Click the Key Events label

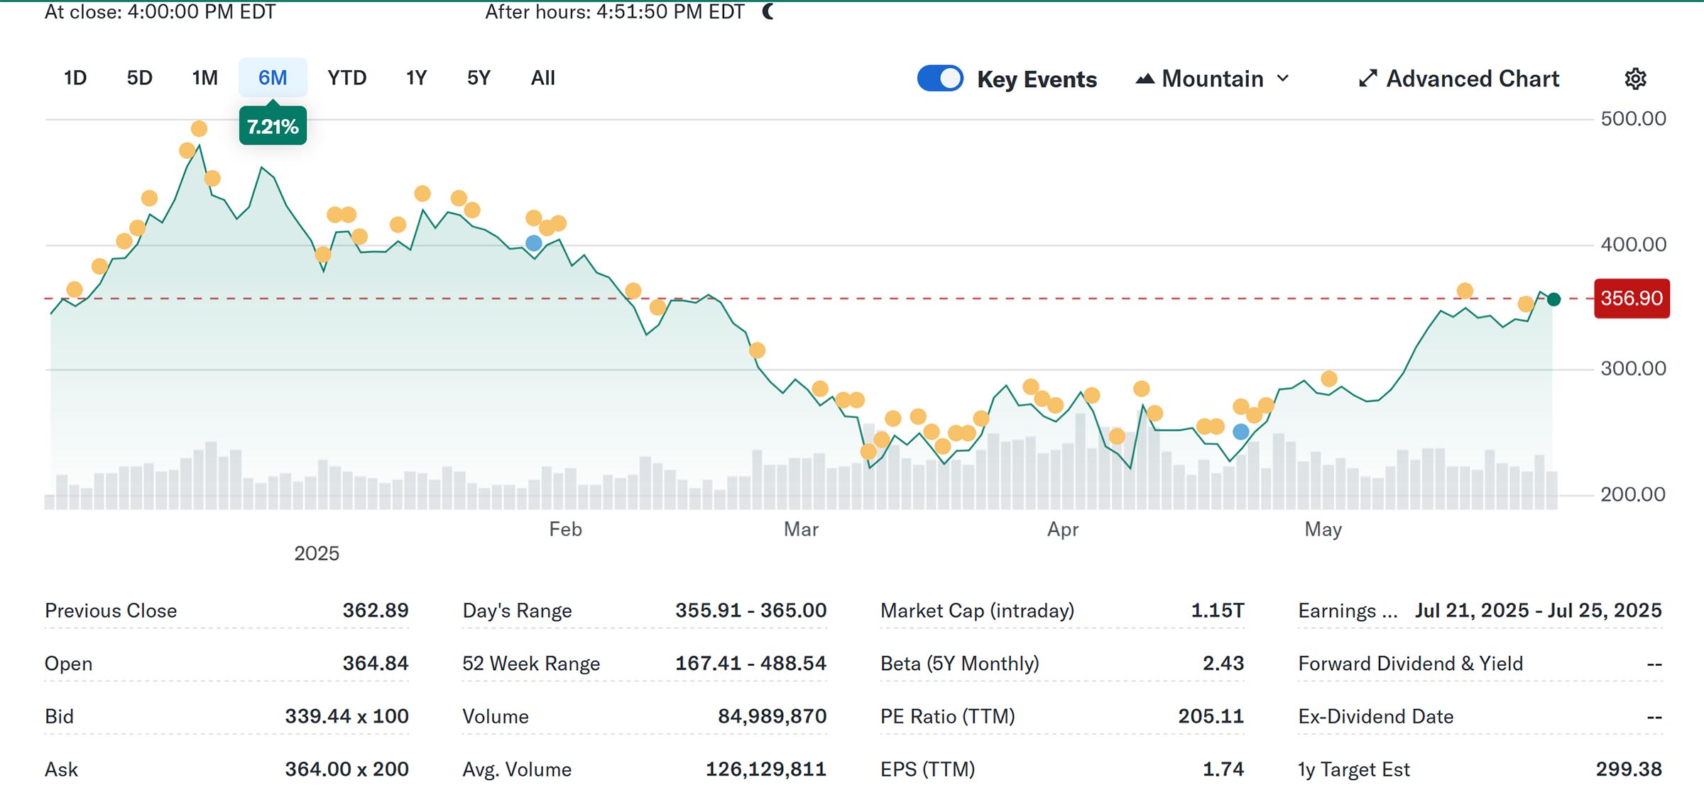click(x=1037, y=79)
